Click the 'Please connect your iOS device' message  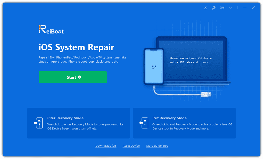(190, 60)
